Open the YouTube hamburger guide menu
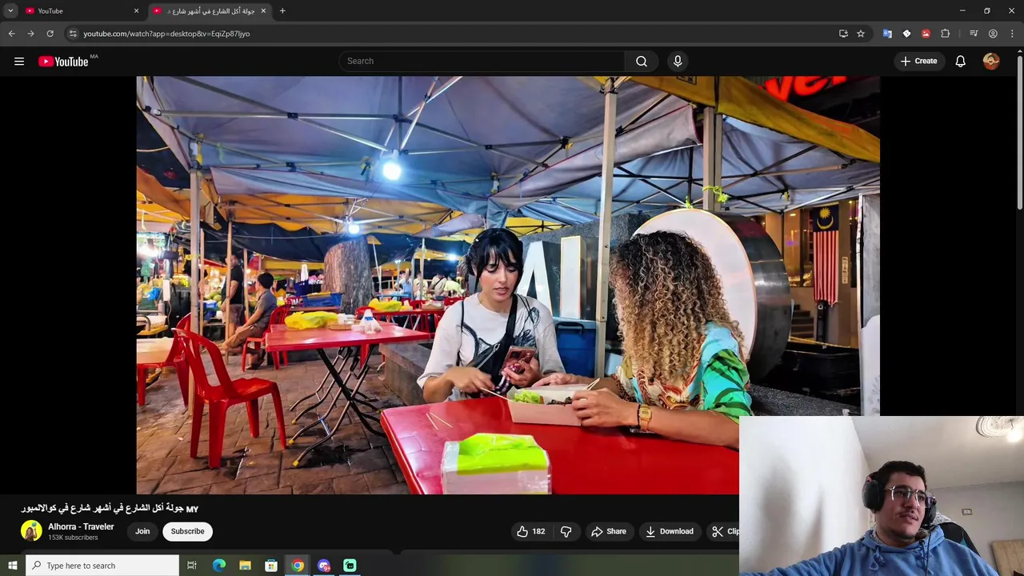Screen dimensions: 1024x576 click(x=19, y=61)
